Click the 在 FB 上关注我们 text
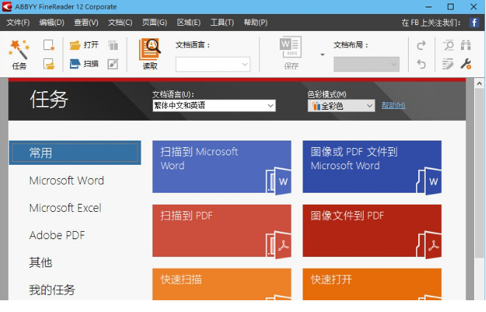 tap(431, 23)
